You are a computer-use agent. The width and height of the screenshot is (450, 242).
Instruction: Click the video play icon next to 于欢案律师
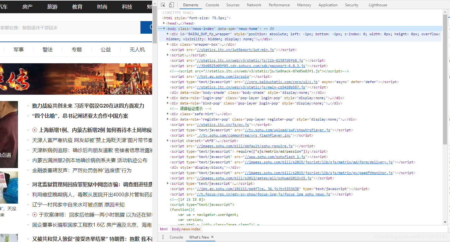[x=35, y=215]
